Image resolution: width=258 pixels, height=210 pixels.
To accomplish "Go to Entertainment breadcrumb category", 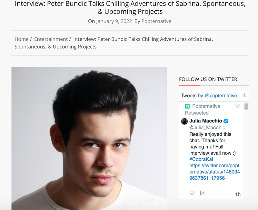I will coord(51,39).
